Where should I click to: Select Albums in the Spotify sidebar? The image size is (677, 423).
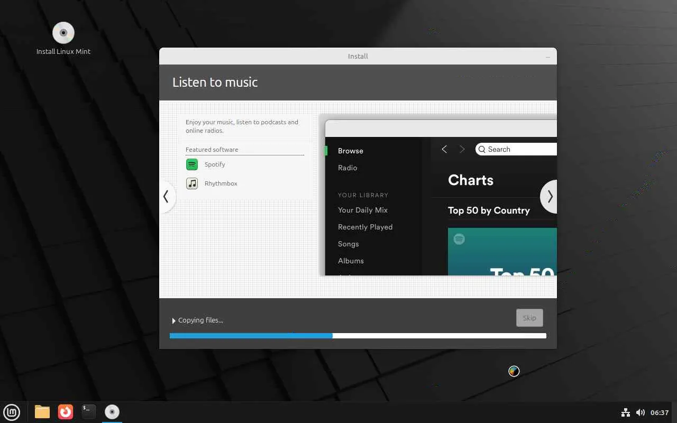(351, 261)
